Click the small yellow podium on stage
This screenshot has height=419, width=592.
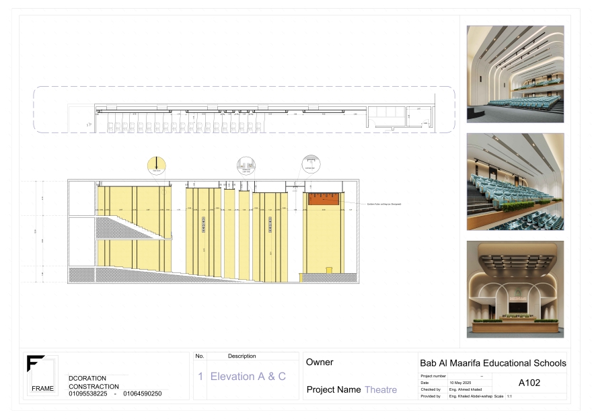point(329,270)
